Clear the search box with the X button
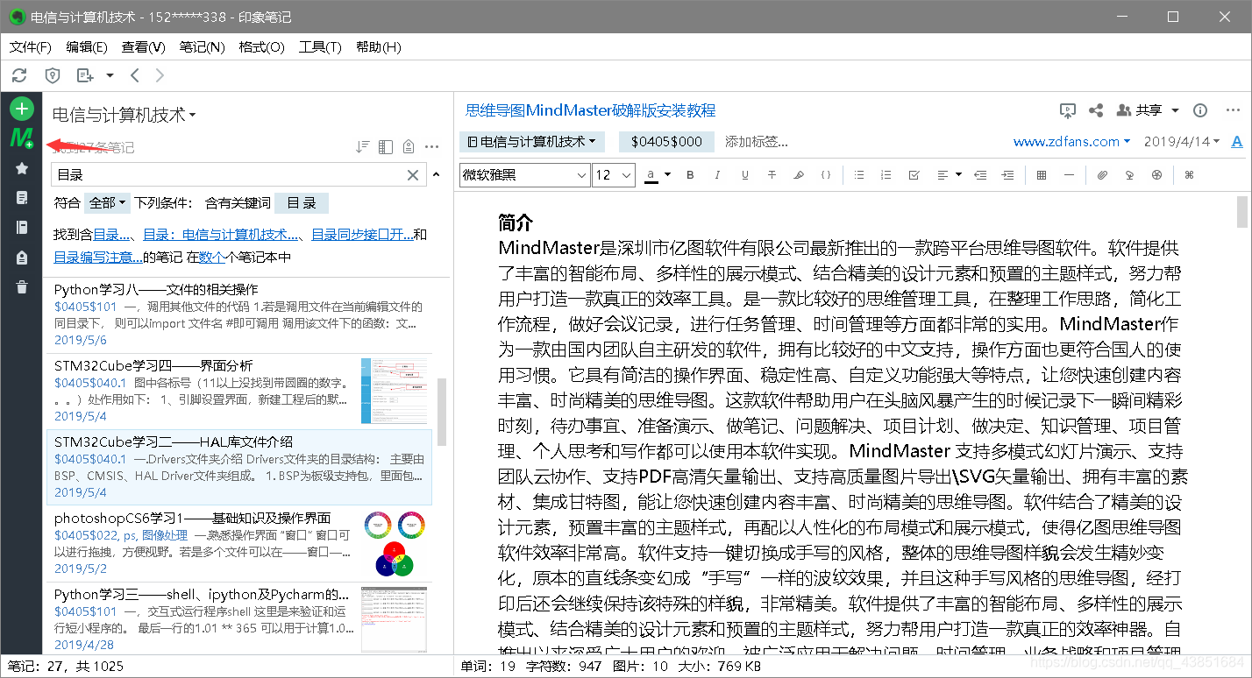Screen dimensions: 1252x678 pyautogui.click(x=413, y=175)
